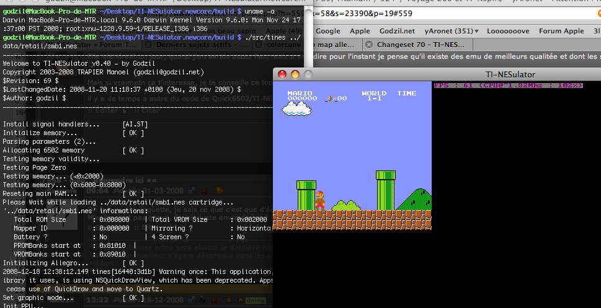Open the Godzil.net bookmark

pyautogui.click(x=397, y=31)
